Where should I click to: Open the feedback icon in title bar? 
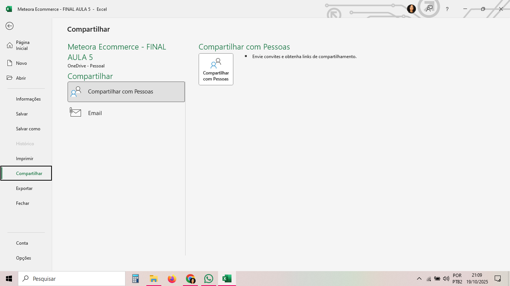429,9
